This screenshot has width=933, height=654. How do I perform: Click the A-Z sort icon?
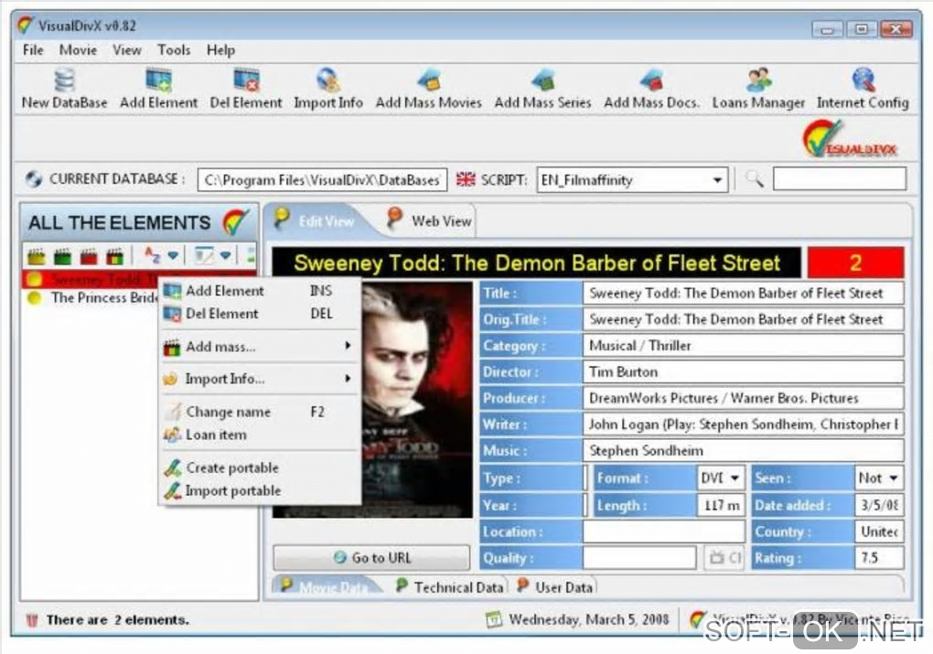153,256
